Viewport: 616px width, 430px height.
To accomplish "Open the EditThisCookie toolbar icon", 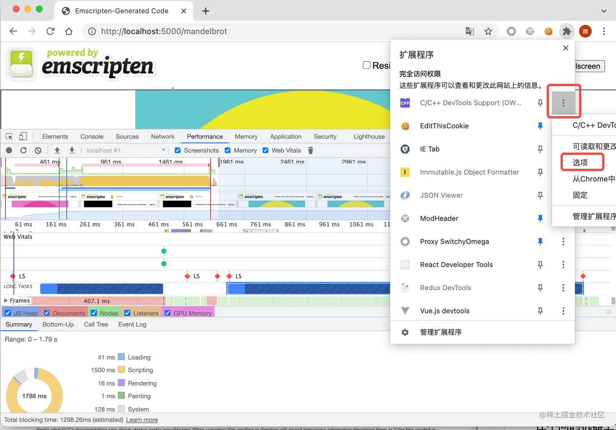I will 548,31.
